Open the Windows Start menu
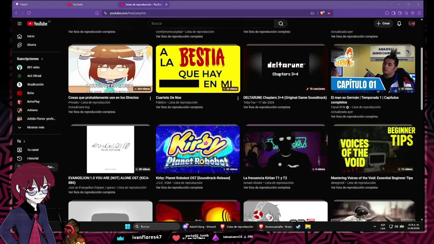The width and height of the screenshot is (434, 244). click(127, 226)
